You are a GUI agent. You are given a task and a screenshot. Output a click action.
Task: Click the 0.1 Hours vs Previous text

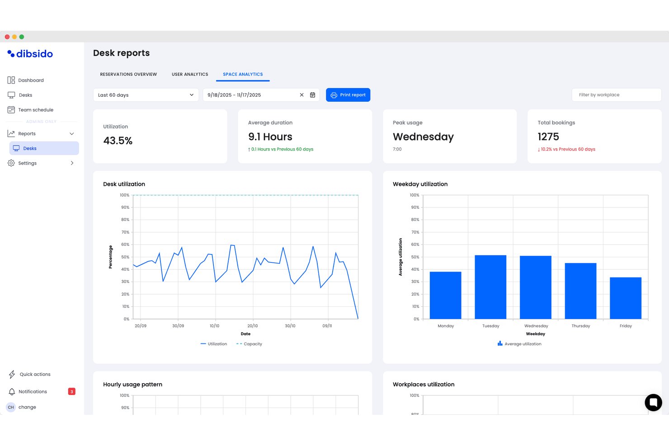click(x=281, y=149)
